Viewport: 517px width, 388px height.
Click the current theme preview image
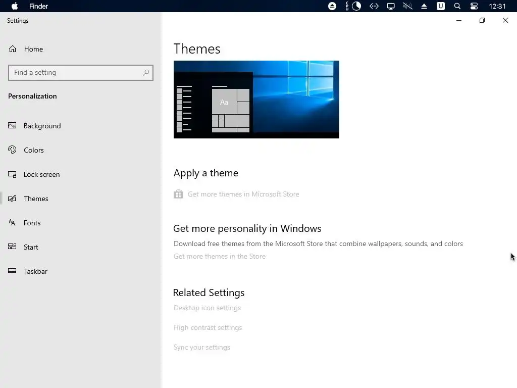tap(256, 100)
